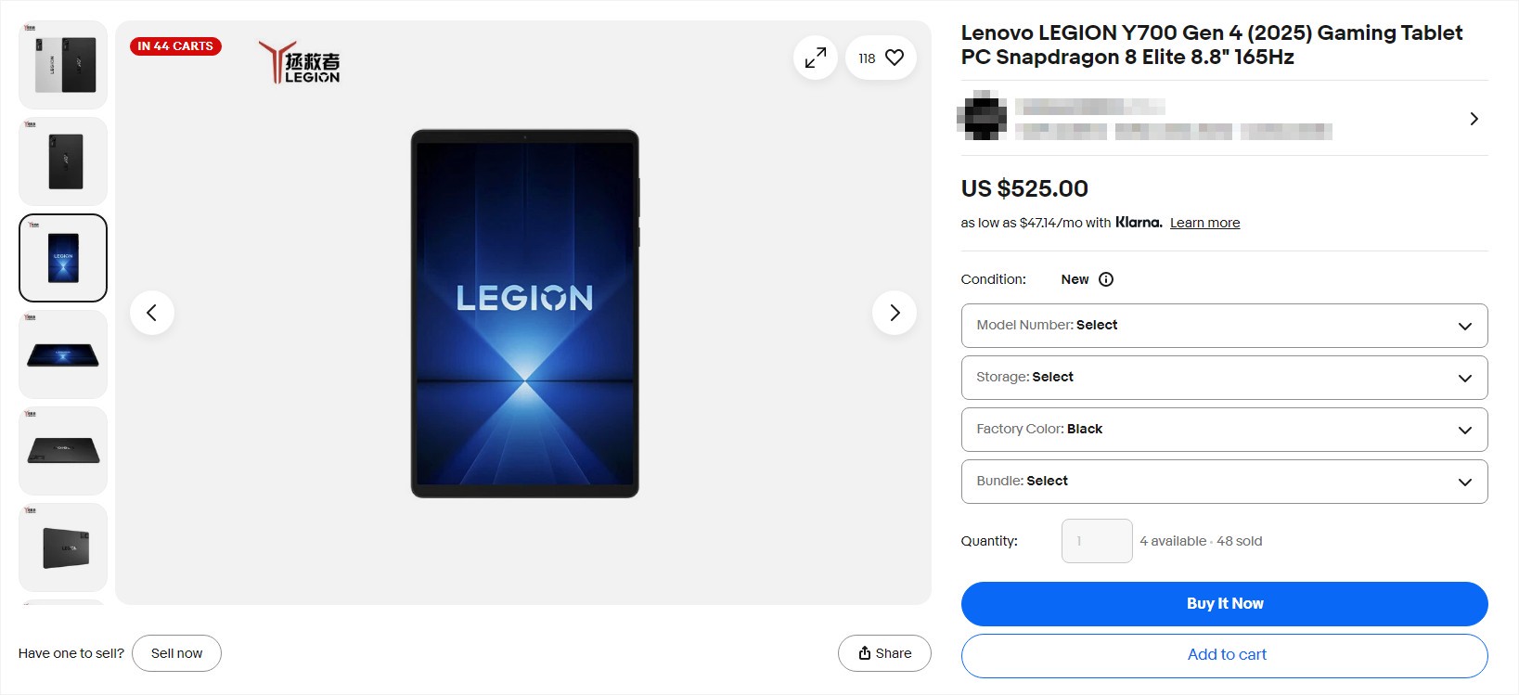Add item to watchlist via heart icon
Image resolution: width=1519 pixels, height=695 pixels.
(893, 58)
